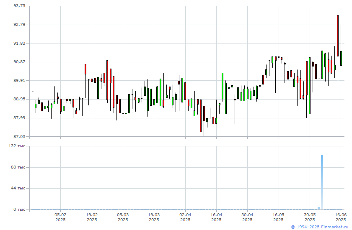Click the 19.02 2025 date label
The width and height of the screenshot is (352, 230).
(92, 217)
